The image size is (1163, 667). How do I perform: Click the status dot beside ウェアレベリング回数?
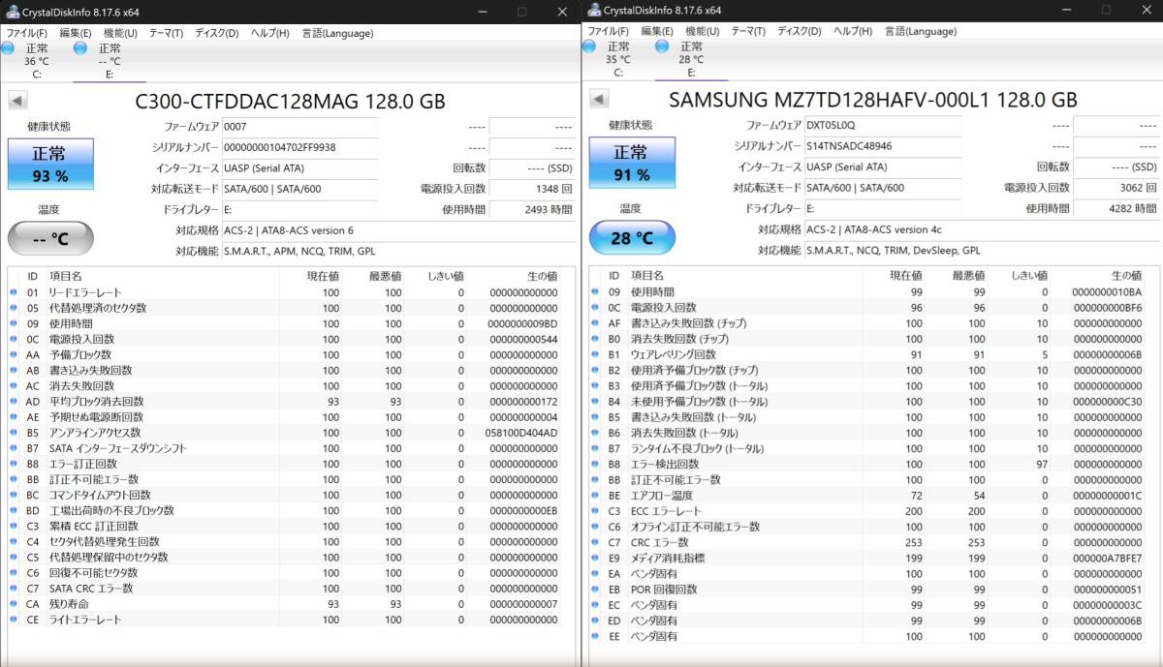coord(595,354)
